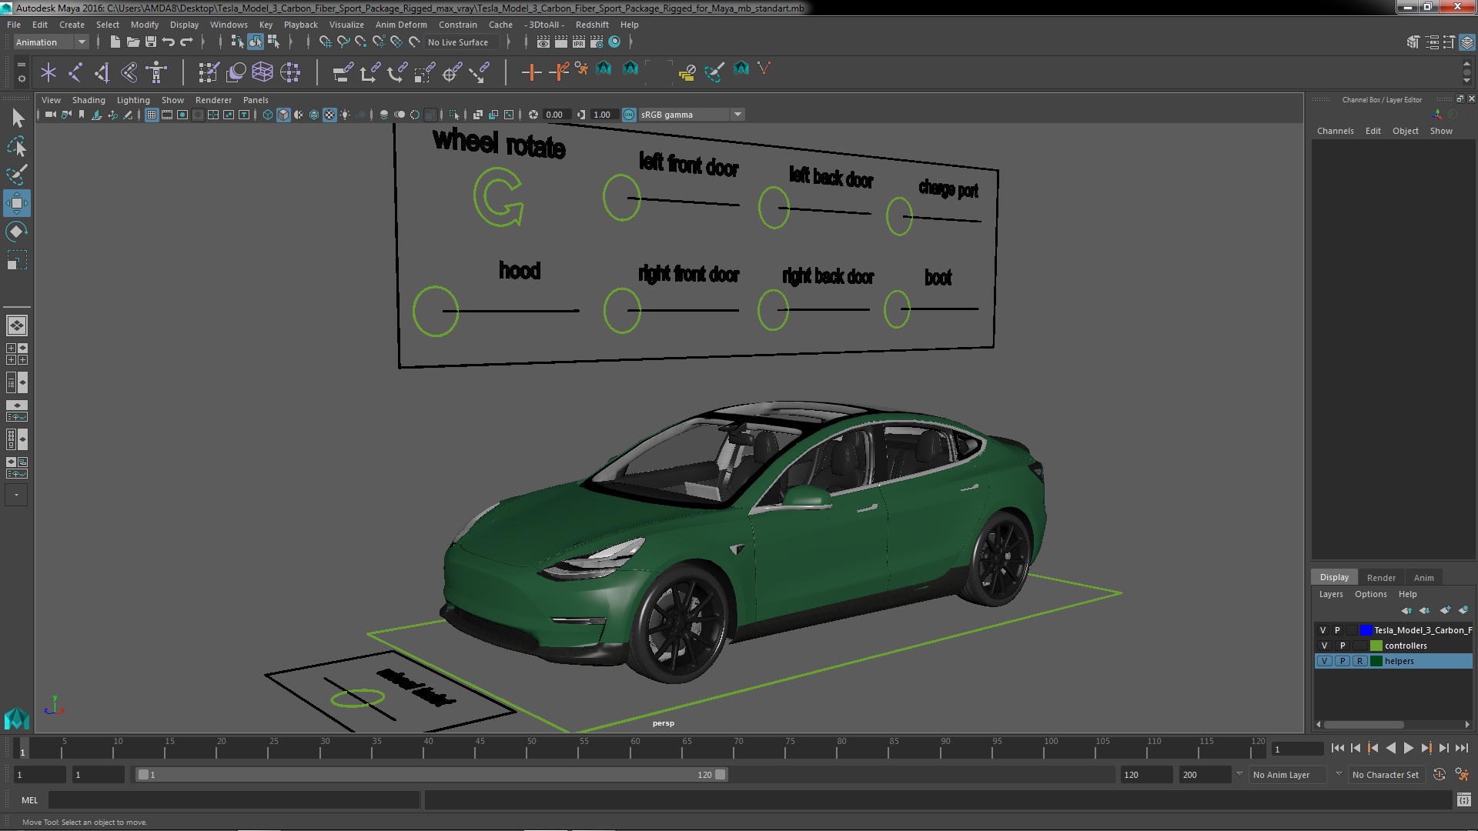Save the scene with floppy icon
The image size is (1478, 831).
151,42
